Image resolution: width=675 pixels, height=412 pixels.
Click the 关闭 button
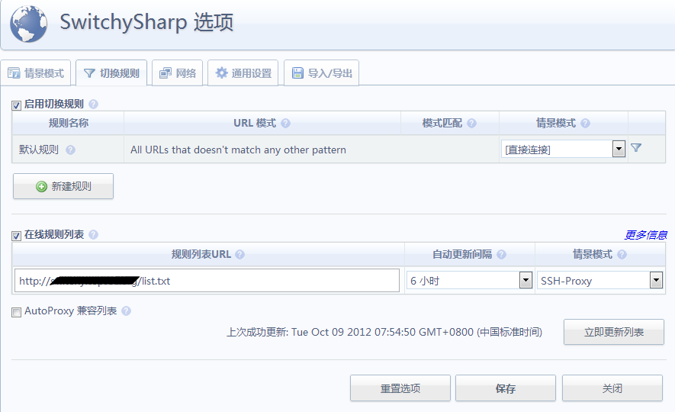(x=612, y=388)
